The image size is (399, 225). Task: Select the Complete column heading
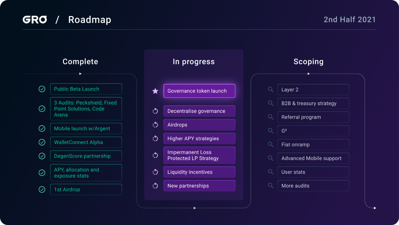point(80,61)
